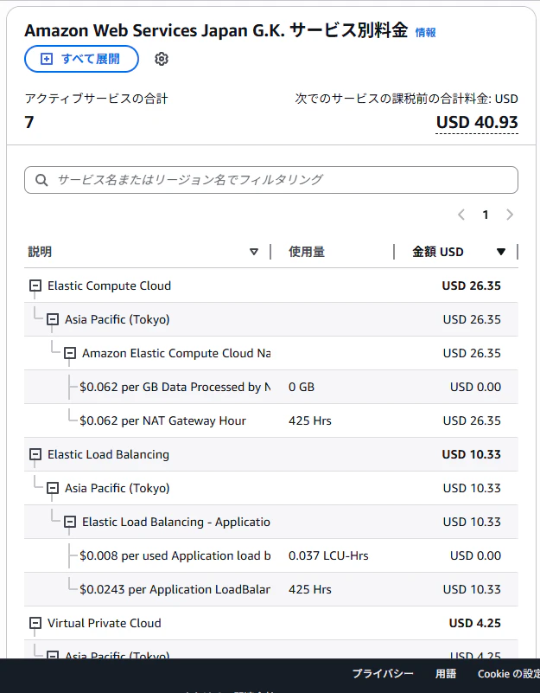The image size is (540, 693).
Task: Click the active services count 7
Action: pyautogui.click(x=29, y=123)
